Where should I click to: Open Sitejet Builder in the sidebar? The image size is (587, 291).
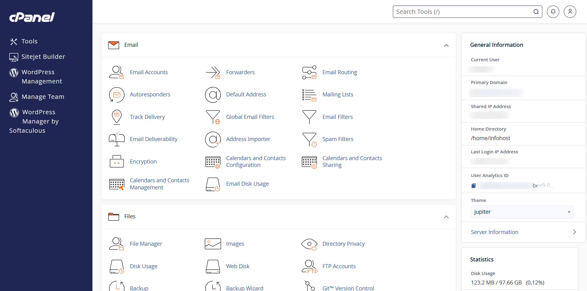click(37, 57)
